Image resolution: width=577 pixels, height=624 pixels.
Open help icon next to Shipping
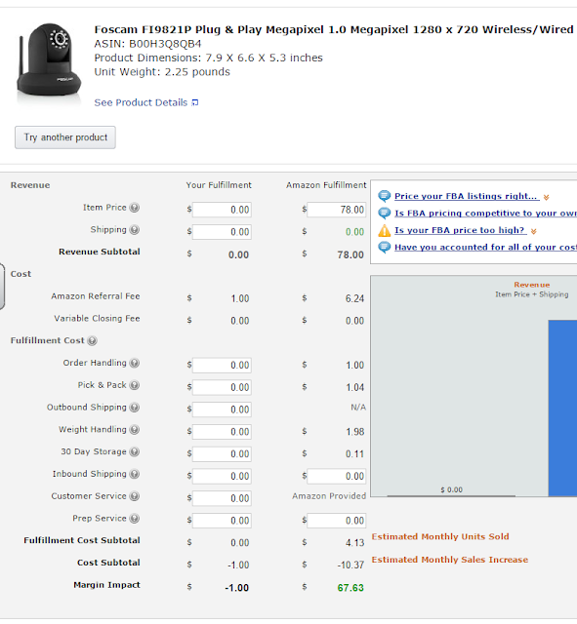(135, 230)
